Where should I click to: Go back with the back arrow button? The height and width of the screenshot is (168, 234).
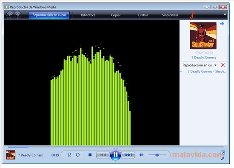click(10, 14)
